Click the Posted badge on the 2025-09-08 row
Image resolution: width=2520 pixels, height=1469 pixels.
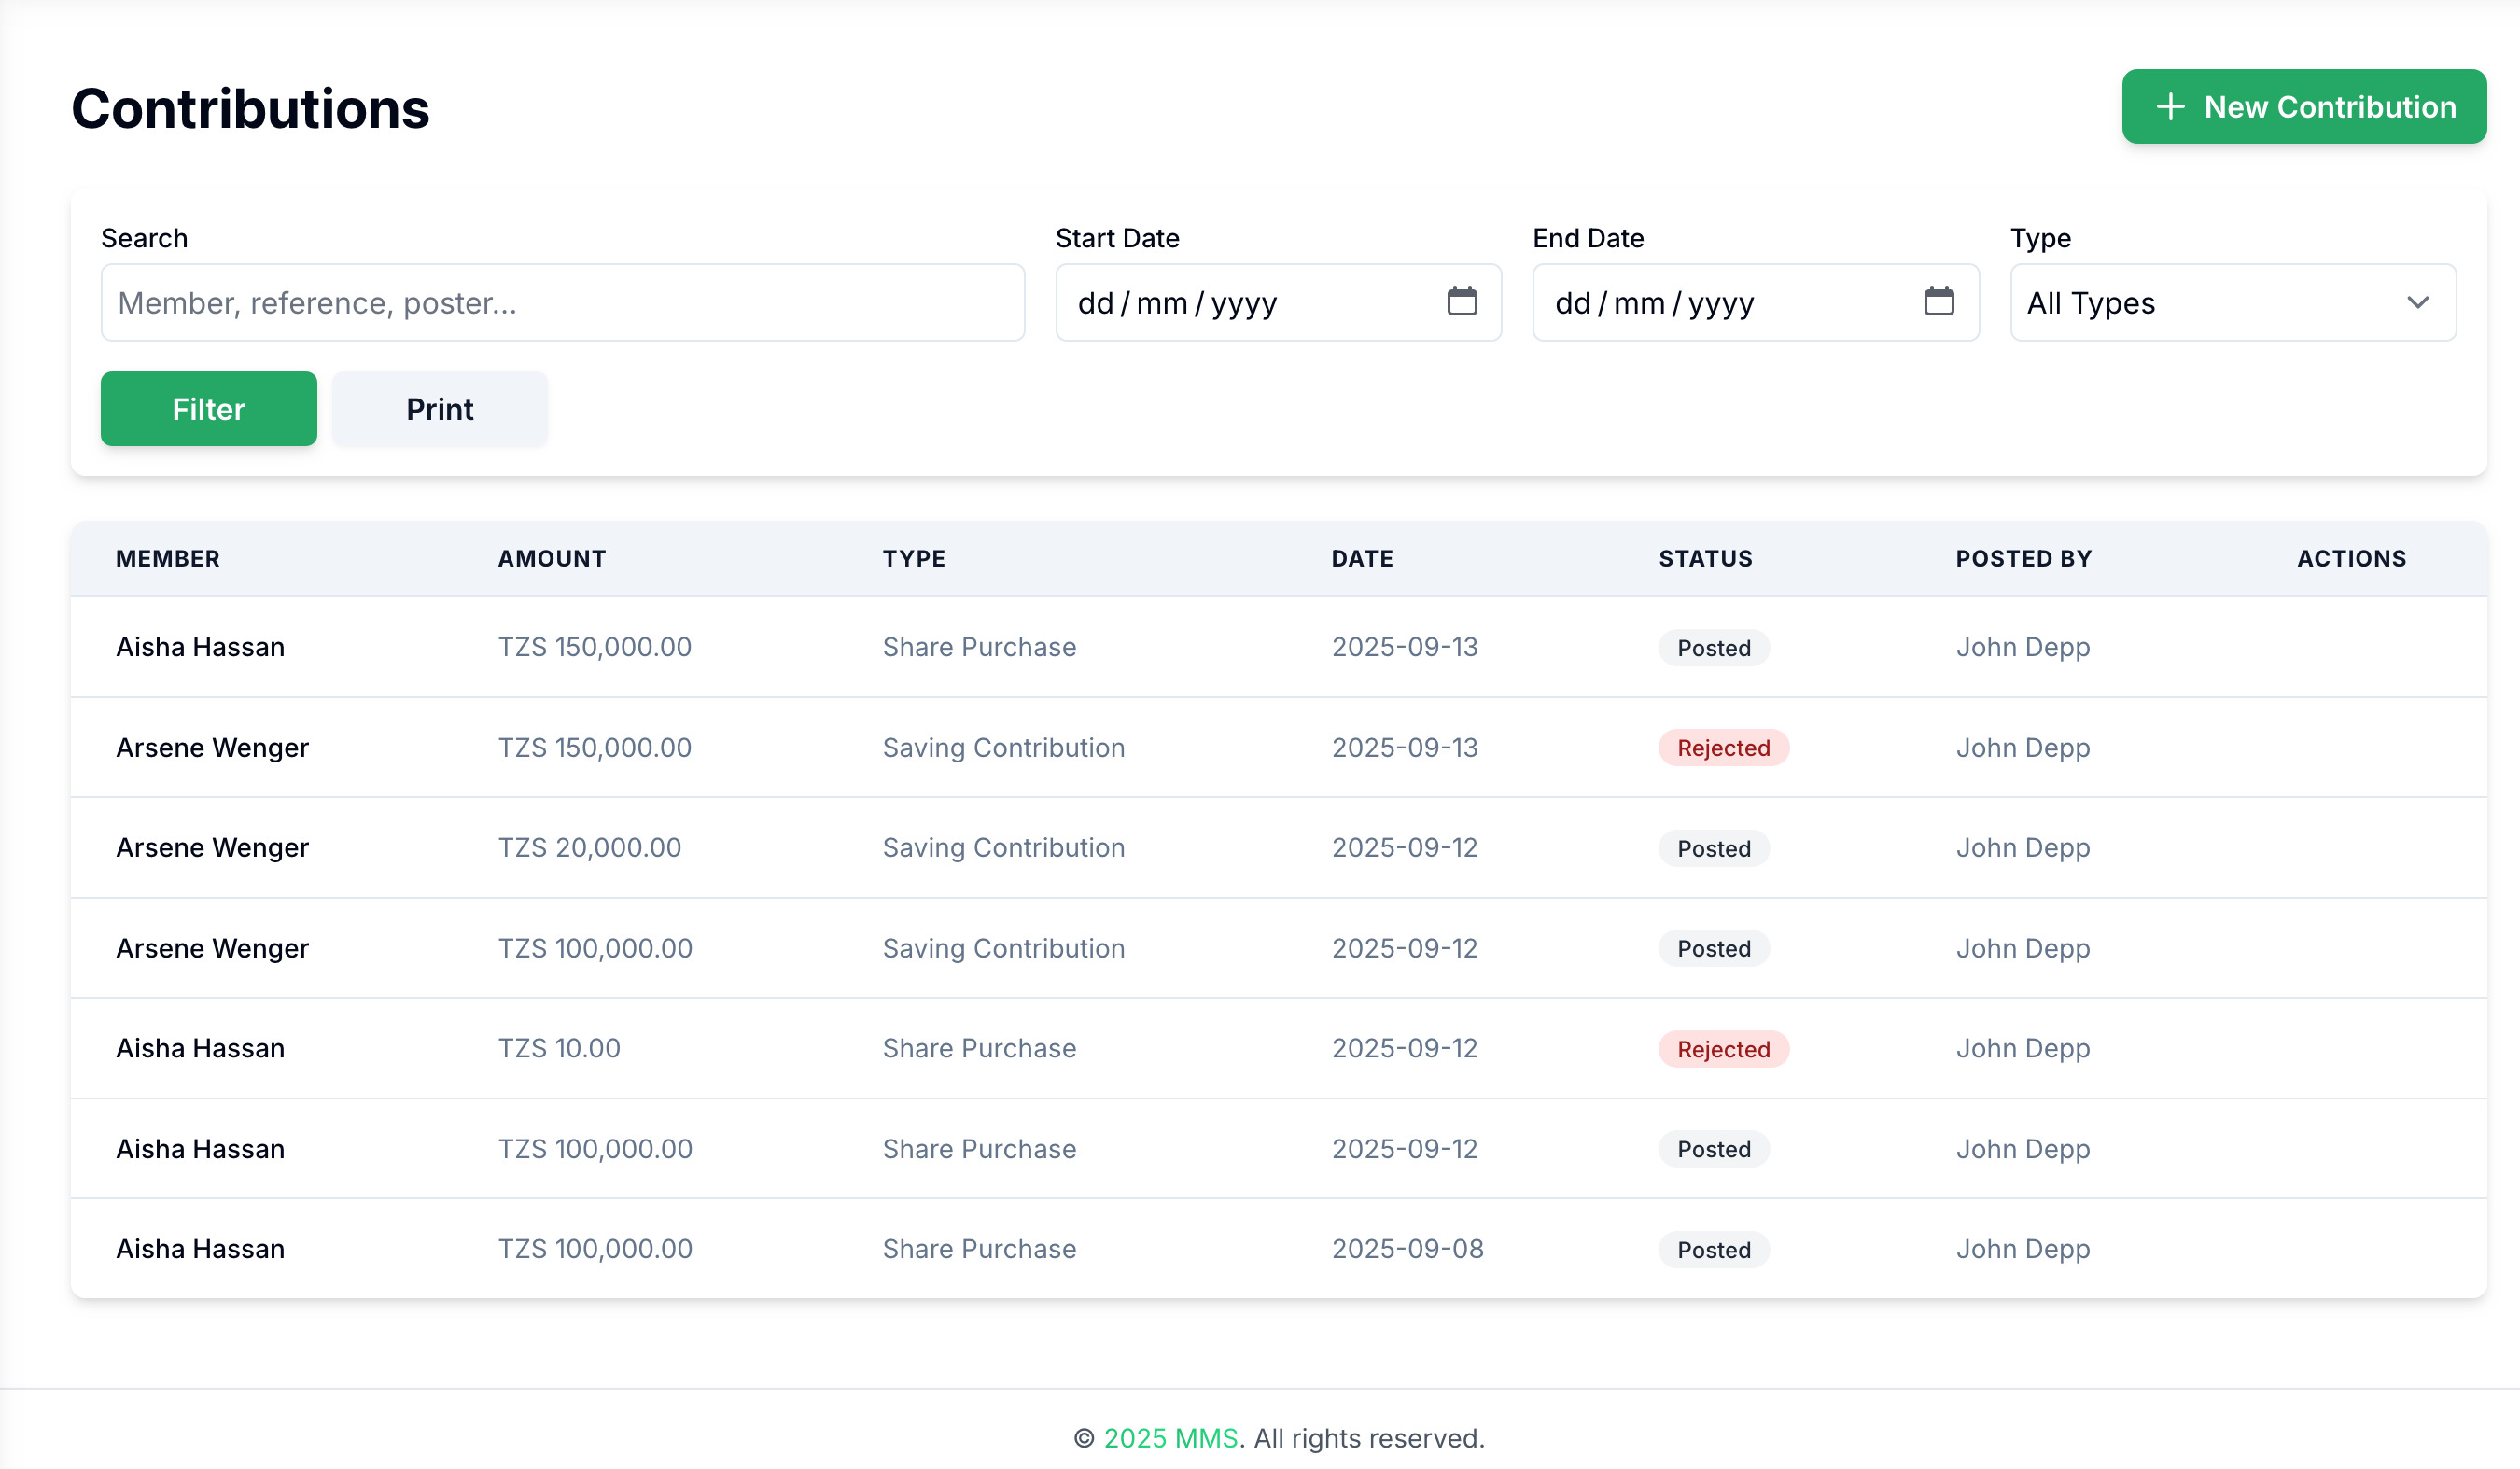(1714, 1250)
